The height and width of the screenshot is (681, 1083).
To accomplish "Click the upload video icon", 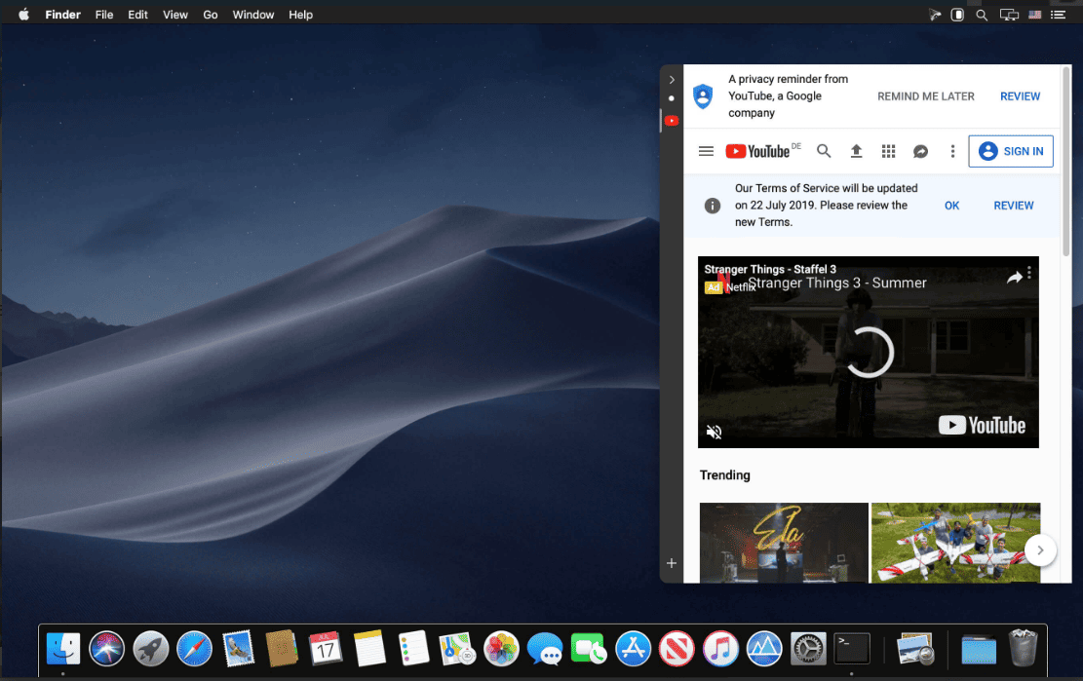I will tap(856, 151).
